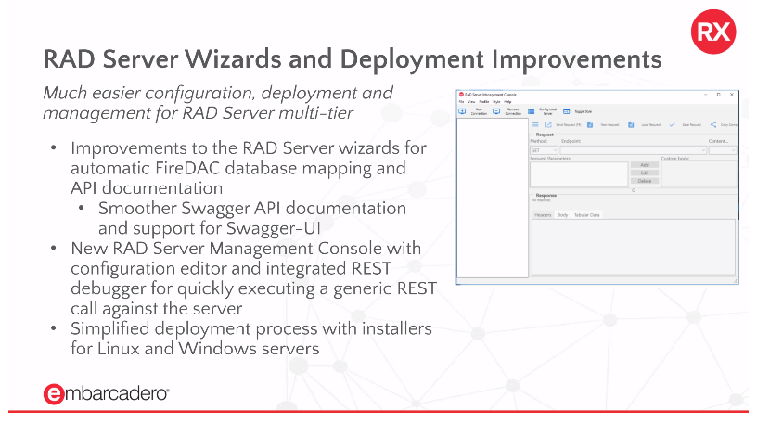Click the splitter handle above the Response section

pos(634,190)
